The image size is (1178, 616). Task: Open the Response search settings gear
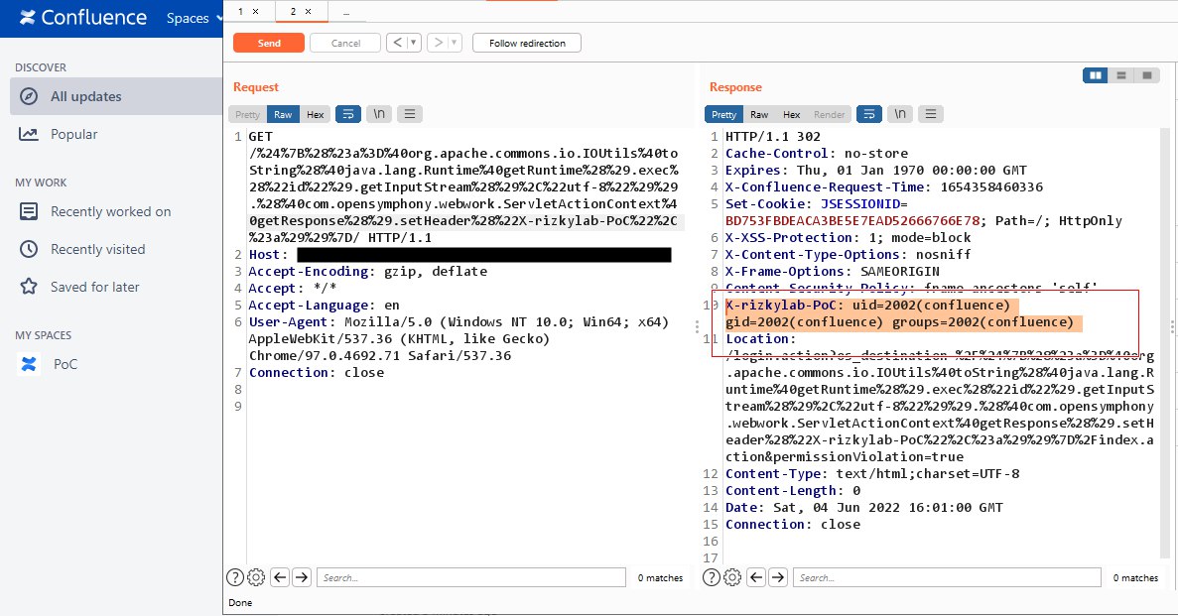(732, 577)
